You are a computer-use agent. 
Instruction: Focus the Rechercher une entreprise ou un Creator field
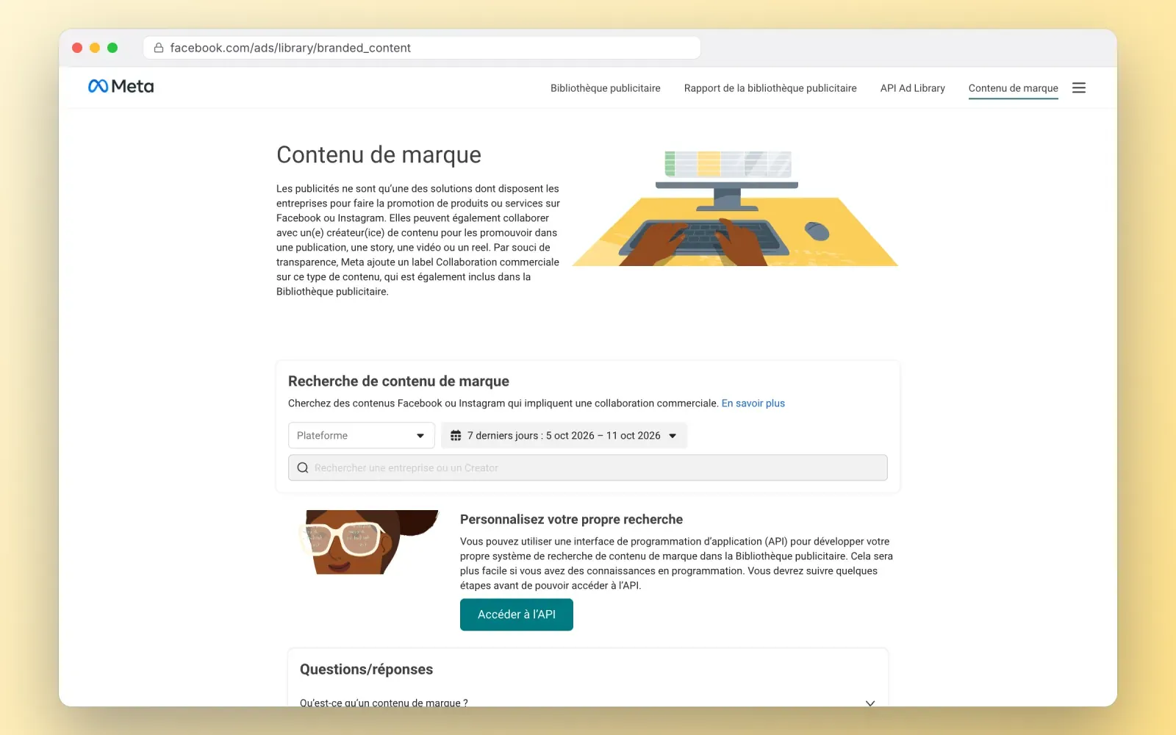[588, 468]
